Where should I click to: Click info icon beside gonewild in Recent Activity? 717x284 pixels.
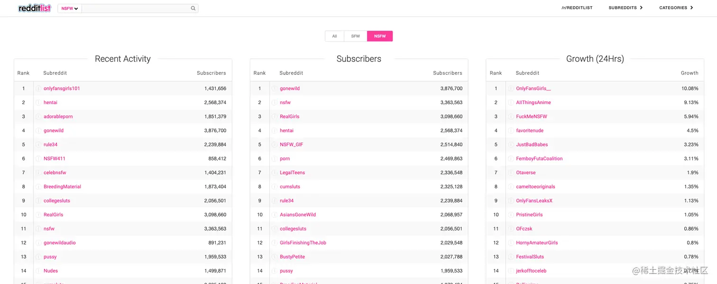point(38,131)
